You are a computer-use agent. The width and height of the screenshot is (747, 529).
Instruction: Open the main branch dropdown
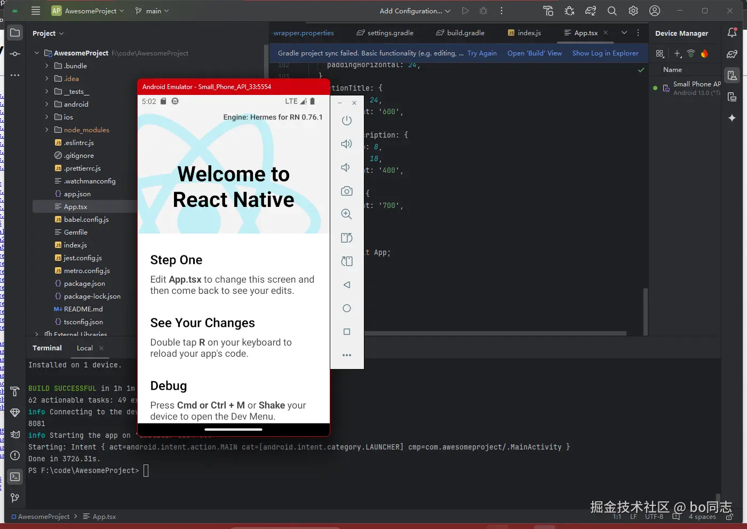click(x=152, y=11)
